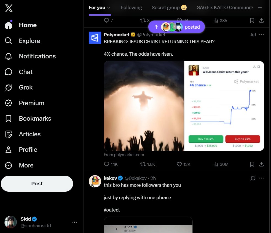Open kekov's profile name link
This screenshot has height=233, width=271.
coord(110,178)
